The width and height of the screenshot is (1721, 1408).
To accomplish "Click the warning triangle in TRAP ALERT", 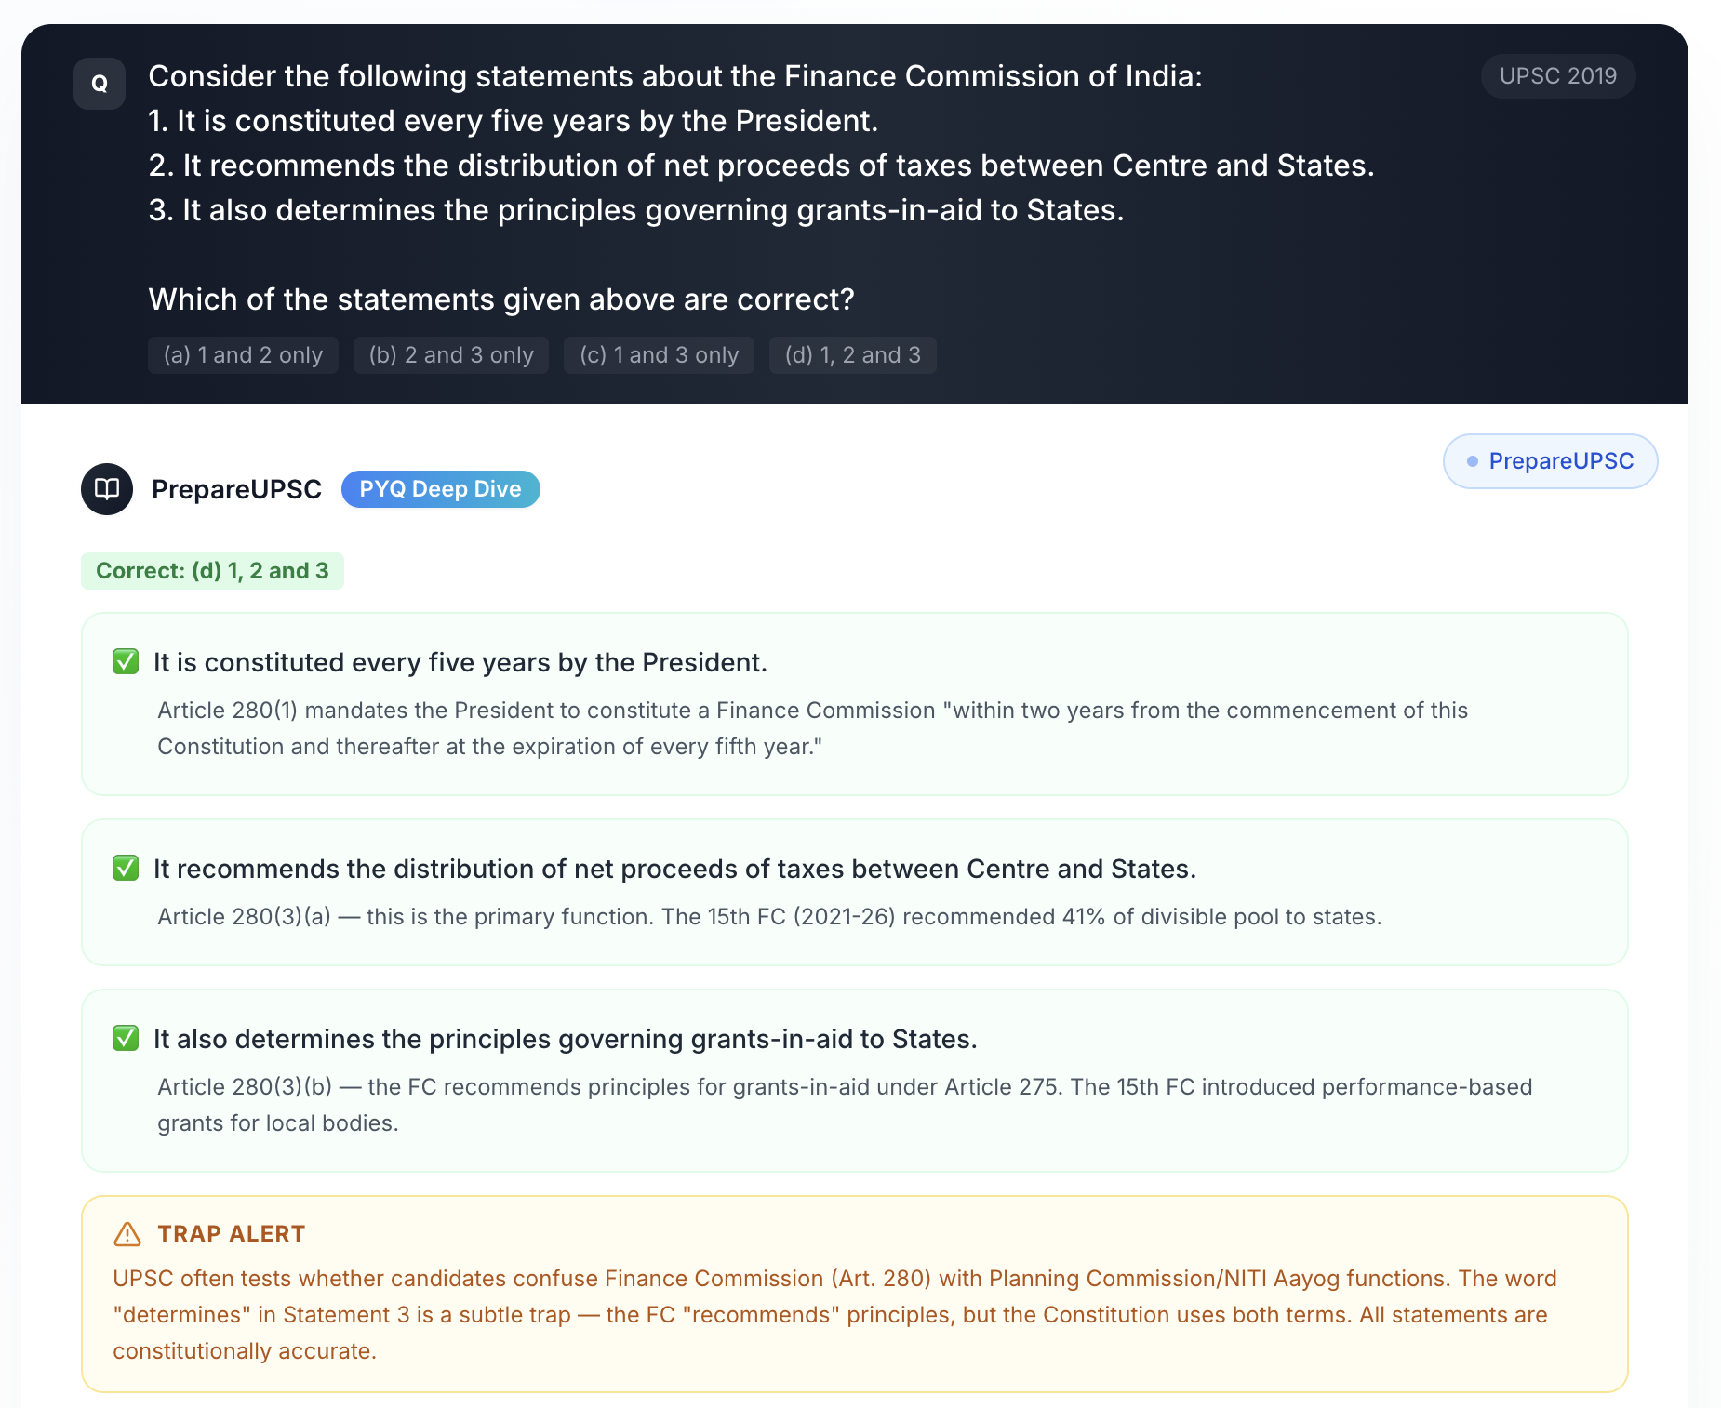I will (x=125, y=1233).
